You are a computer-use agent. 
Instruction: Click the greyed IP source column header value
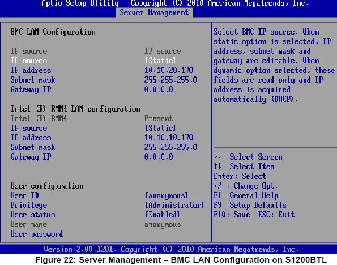pyautogui.click(x=163, y=51)
